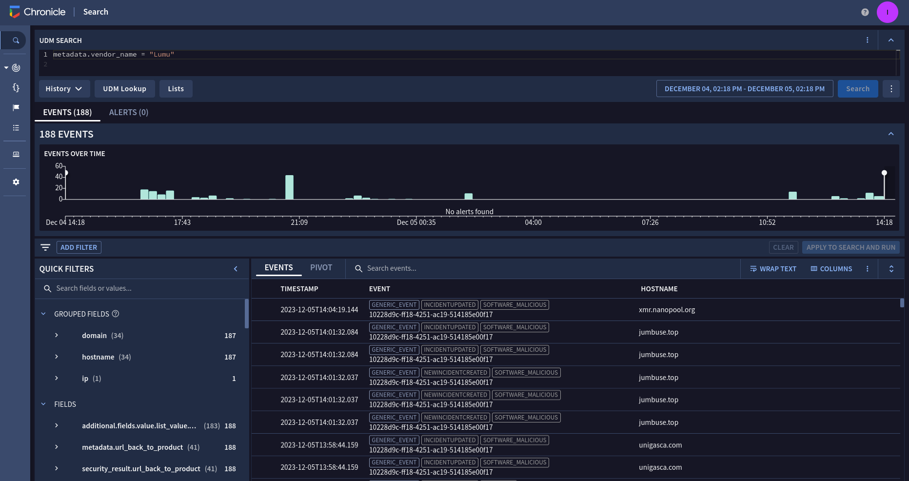Collapse the Quick Filters panel
The width and height of the screenshot is (909, 481).
coord(236,269)
